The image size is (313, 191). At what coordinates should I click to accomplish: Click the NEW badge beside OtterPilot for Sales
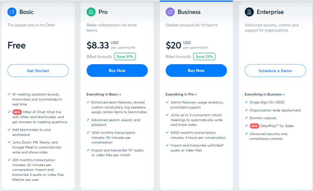pos(254,126)
